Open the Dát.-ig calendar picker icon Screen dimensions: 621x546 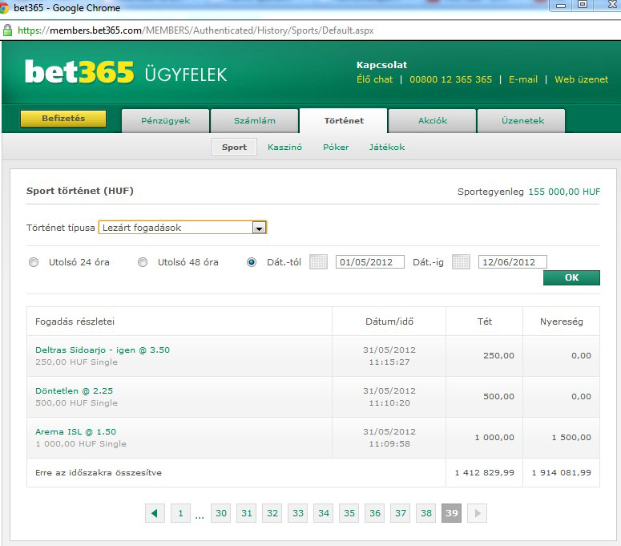(461, 262)
